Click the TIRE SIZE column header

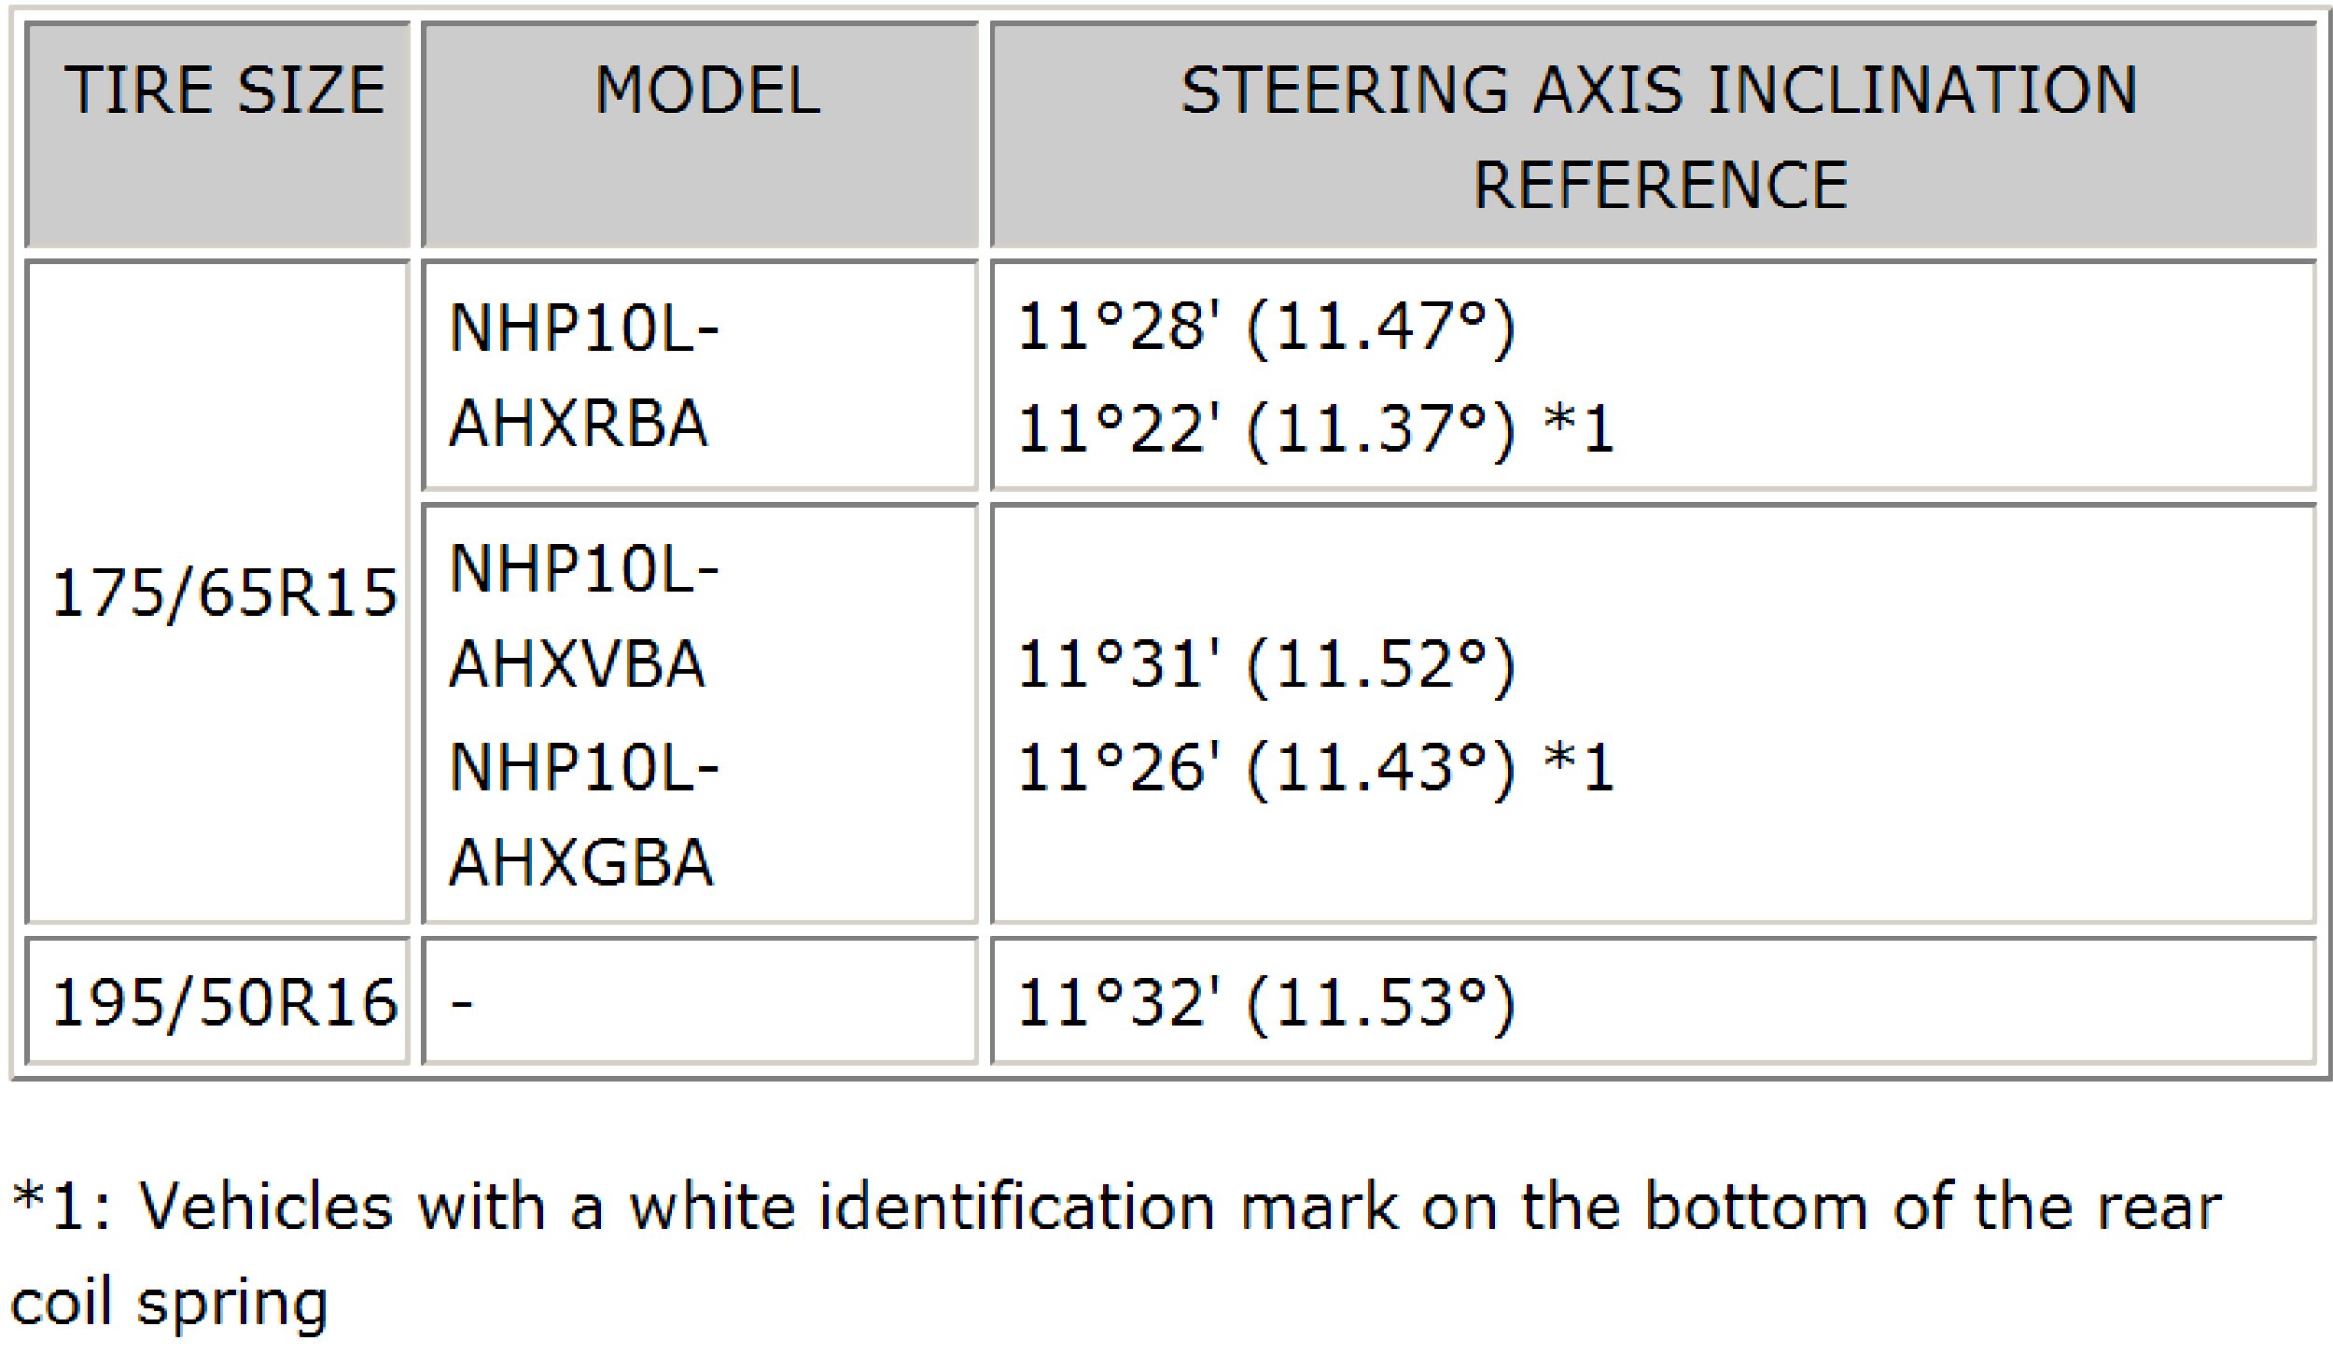tap(224, 91)
